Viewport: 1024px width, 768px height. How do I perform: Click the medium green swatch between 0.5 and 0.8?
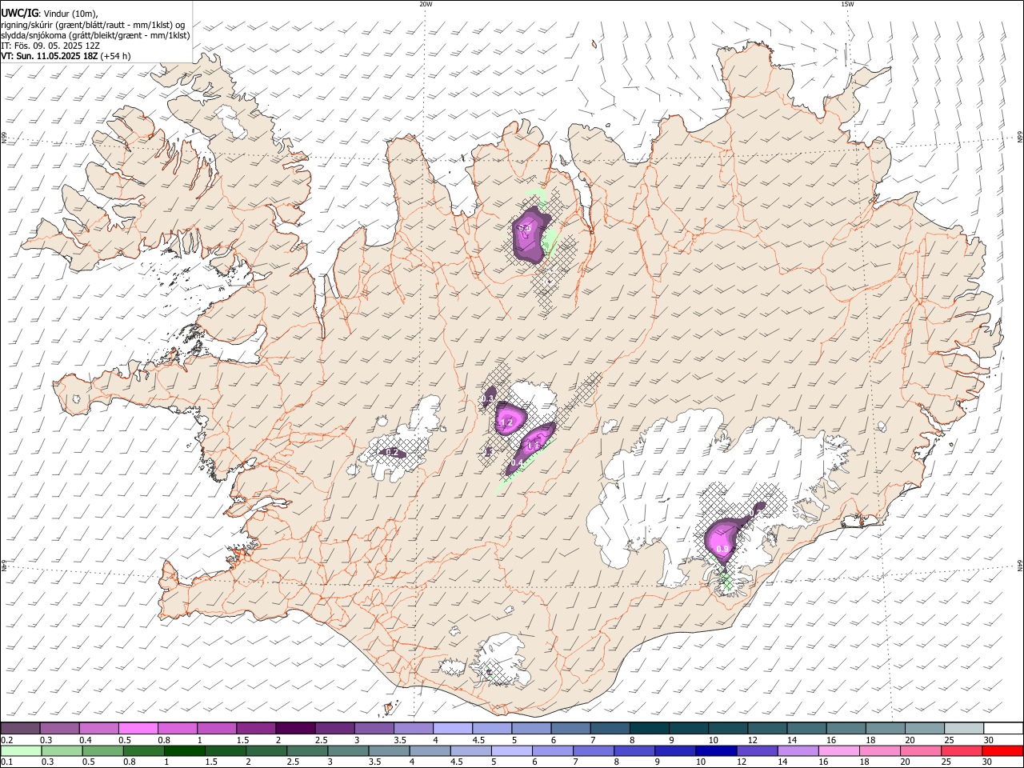click(x=103, y=751)
